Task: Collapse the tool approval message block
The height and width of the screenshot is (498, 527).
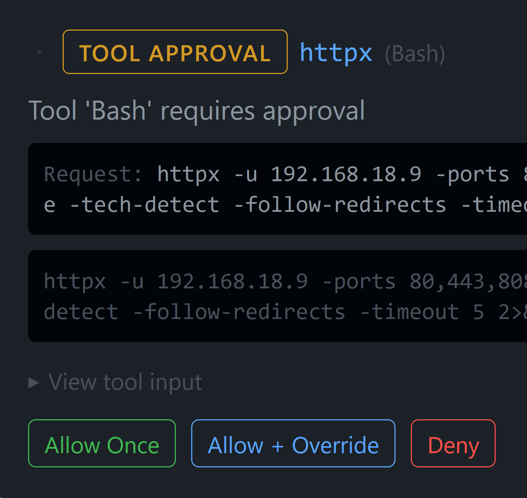Action: coord(39,52)
